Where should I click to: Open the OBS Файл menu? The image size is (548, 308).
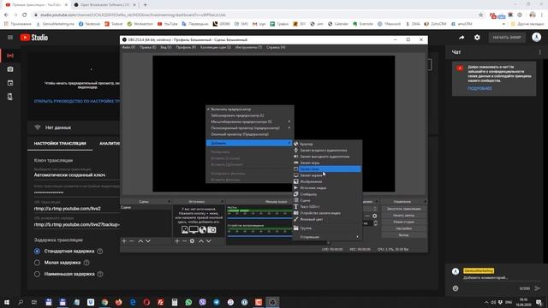click(x=128, y=47)
